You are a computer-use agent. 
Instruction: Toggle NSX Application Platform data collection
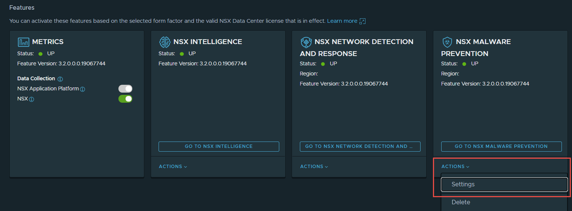coord(125,89)
